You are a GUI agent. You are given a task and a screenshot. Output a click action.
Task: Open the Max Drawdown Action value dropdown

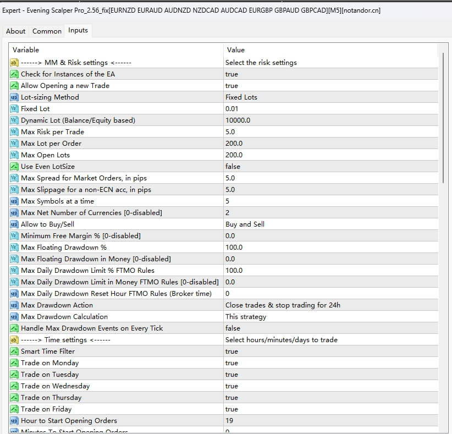click(330, 305)
